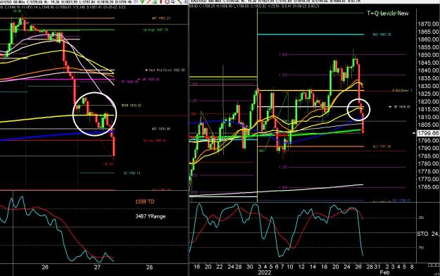Click date 22 on right chart axis
This screenshot has height=276, width=440.
coord(219,267)
